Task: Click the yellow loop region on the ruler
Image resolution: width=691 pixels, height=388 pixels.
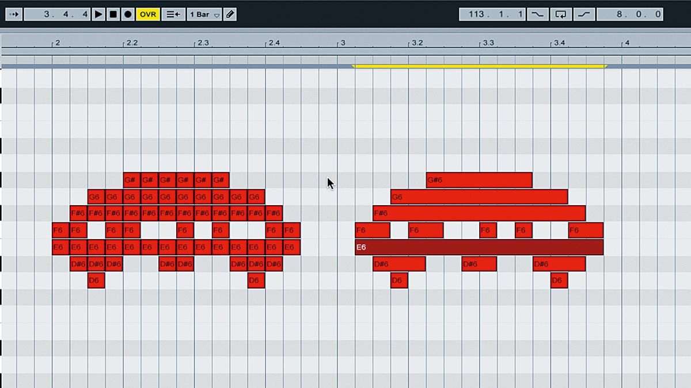Action: pyautogui.click(x=478, y=66)
